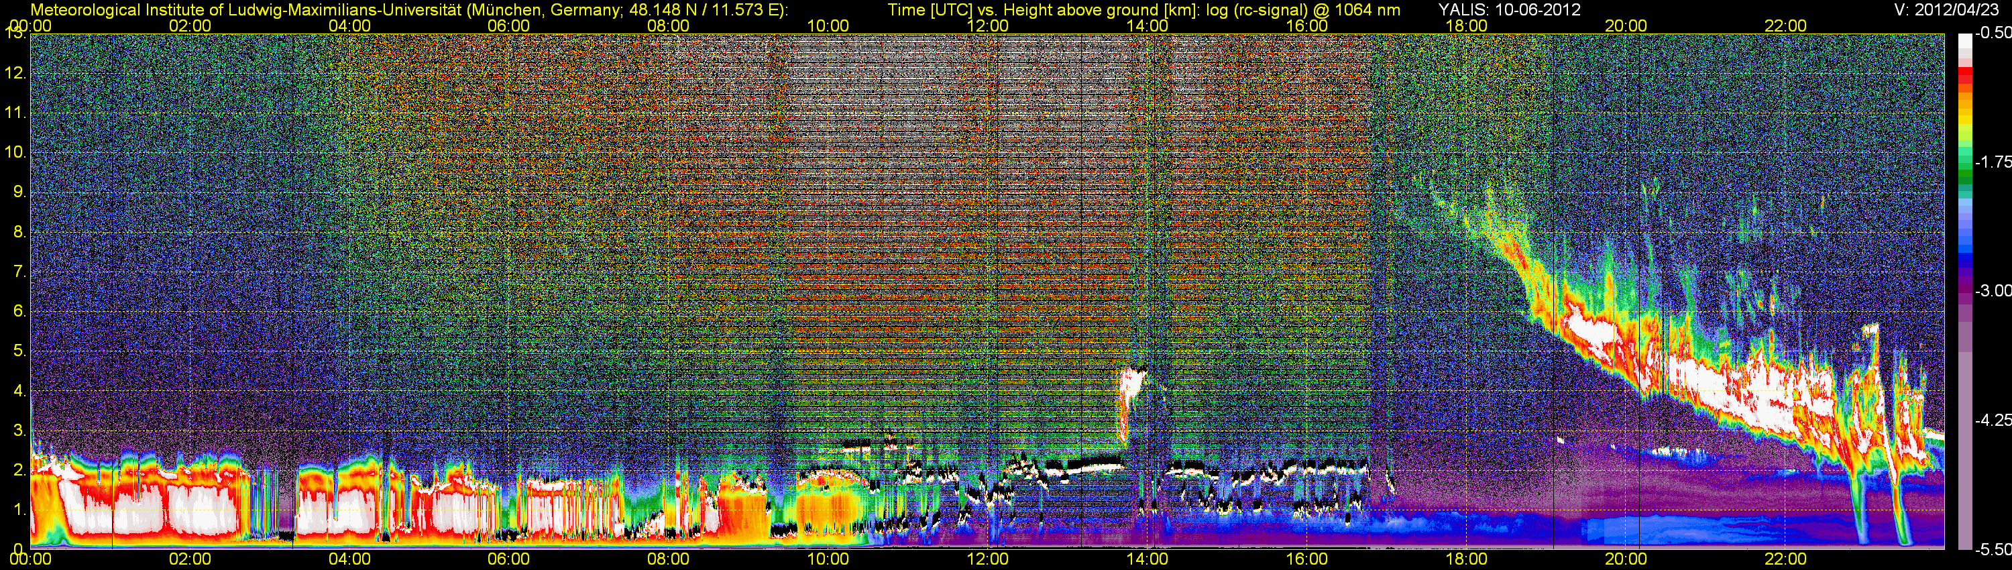Click the 7 km height axis label
Viewport: 2012px width, 570px height.
click(x=19, y=272)
